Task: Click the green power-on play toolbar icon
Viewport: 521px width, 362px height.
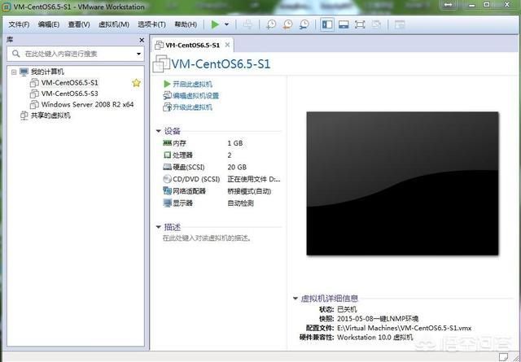Action: click(215, 24)
